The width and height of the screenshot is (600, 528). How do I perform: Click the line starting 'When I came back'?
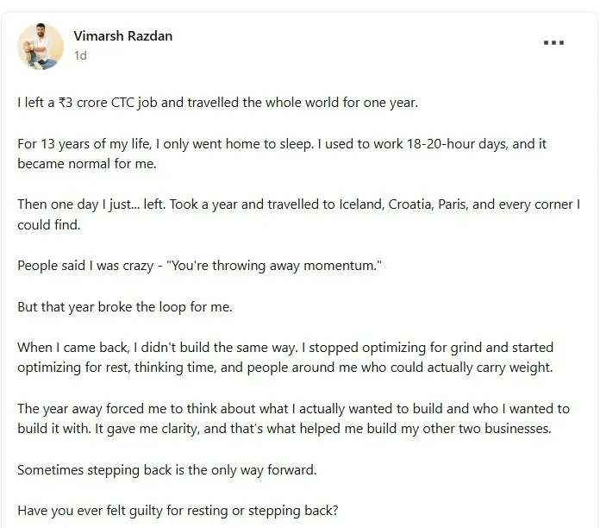(285, 348)
